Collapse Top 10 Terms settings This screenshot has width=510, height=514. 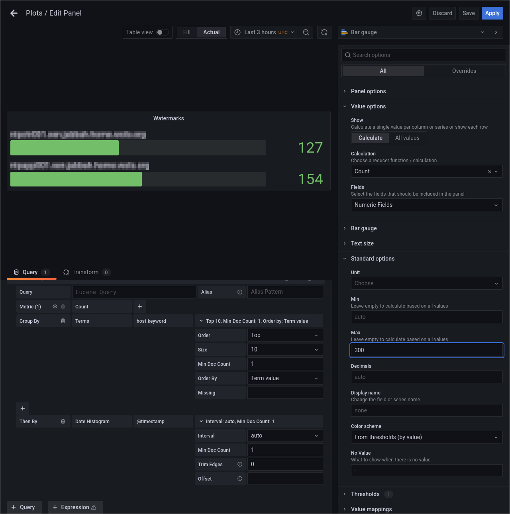coord(259,321)
